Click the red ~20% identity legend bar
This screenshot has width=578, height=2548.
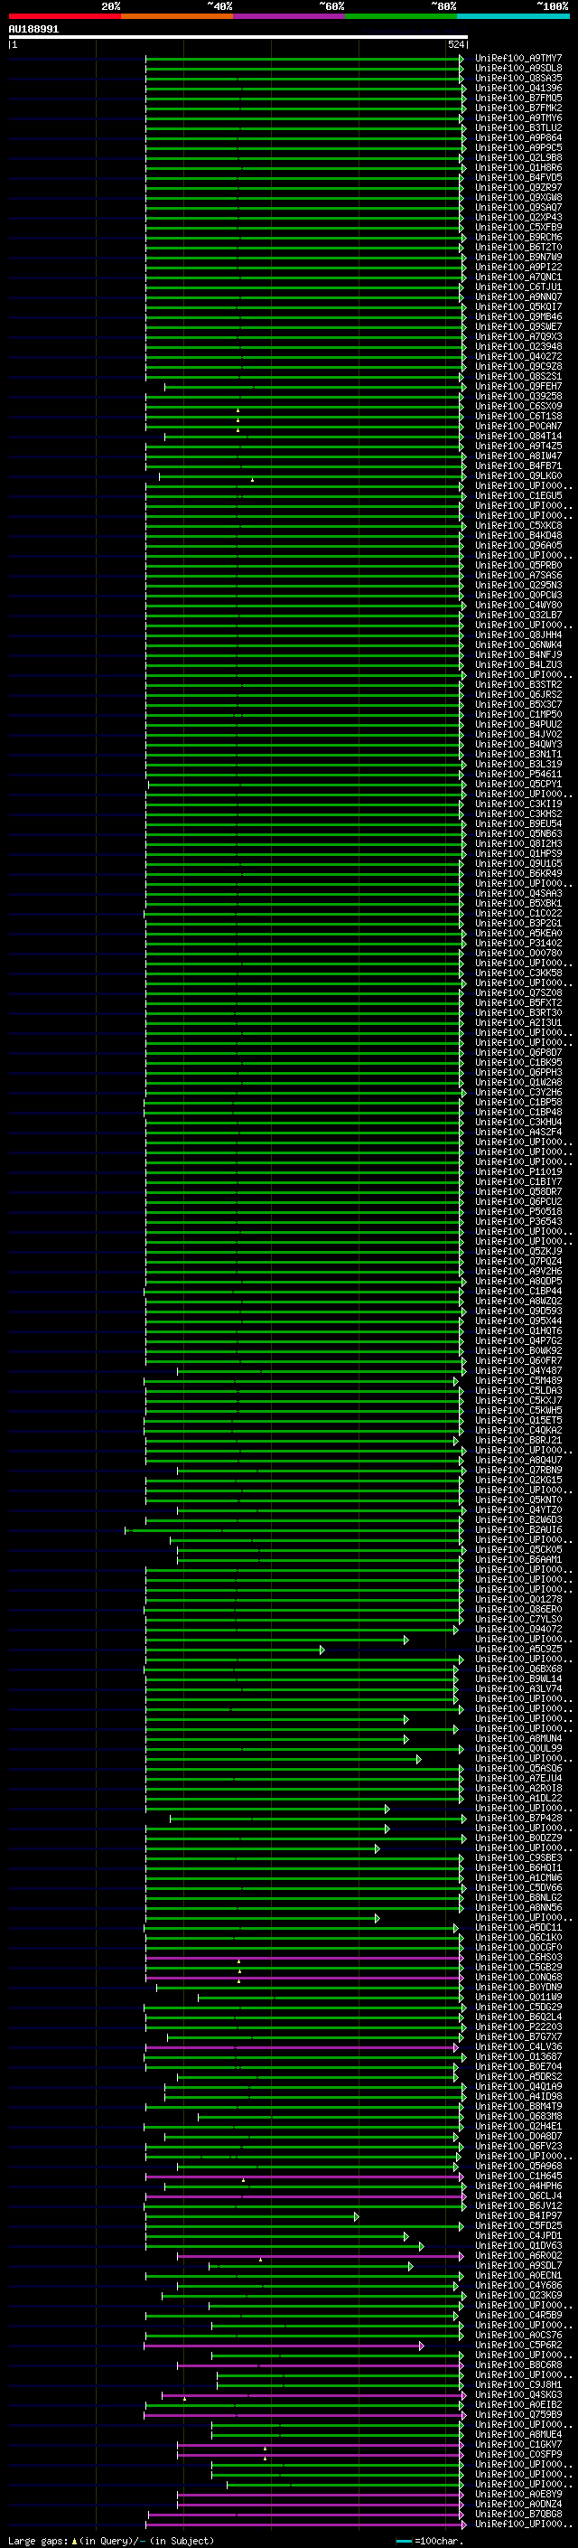pyautogui.click(x=64, y=16)
